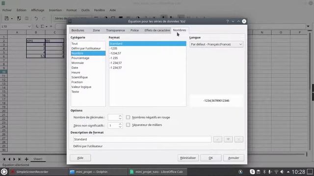Image resolution: width=314 pixels, height=176 pixels.
Task: Click the export icon next to Save
Action: point(19,19)
